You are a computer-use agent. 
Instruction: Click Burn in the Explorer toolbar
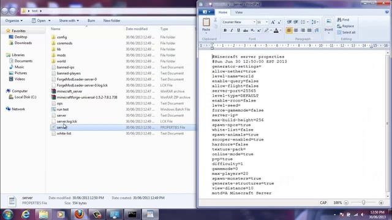pos(91,21)
